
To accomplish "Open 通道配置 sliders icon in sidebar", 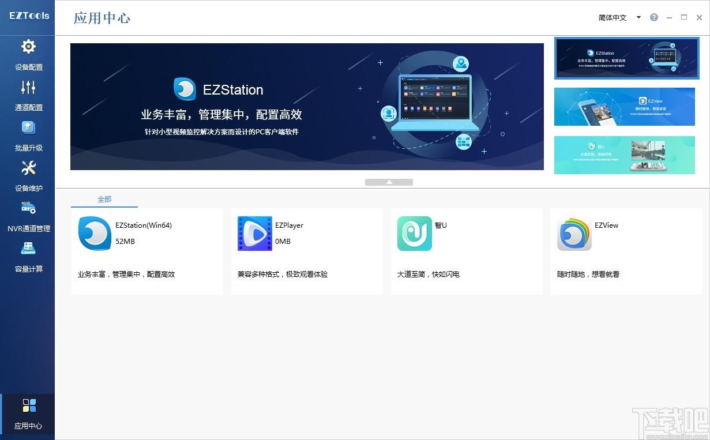I will 28,87.
